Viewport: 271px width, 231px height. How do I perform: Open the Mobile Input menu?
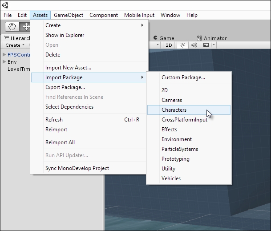tap(139, 15)
